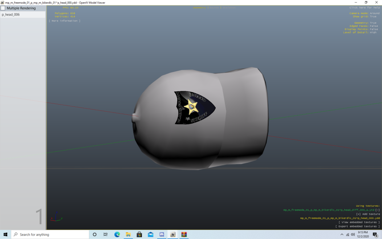Open Discord from the taskbar
Screen dimensions: 382x239
coord(162,235)
